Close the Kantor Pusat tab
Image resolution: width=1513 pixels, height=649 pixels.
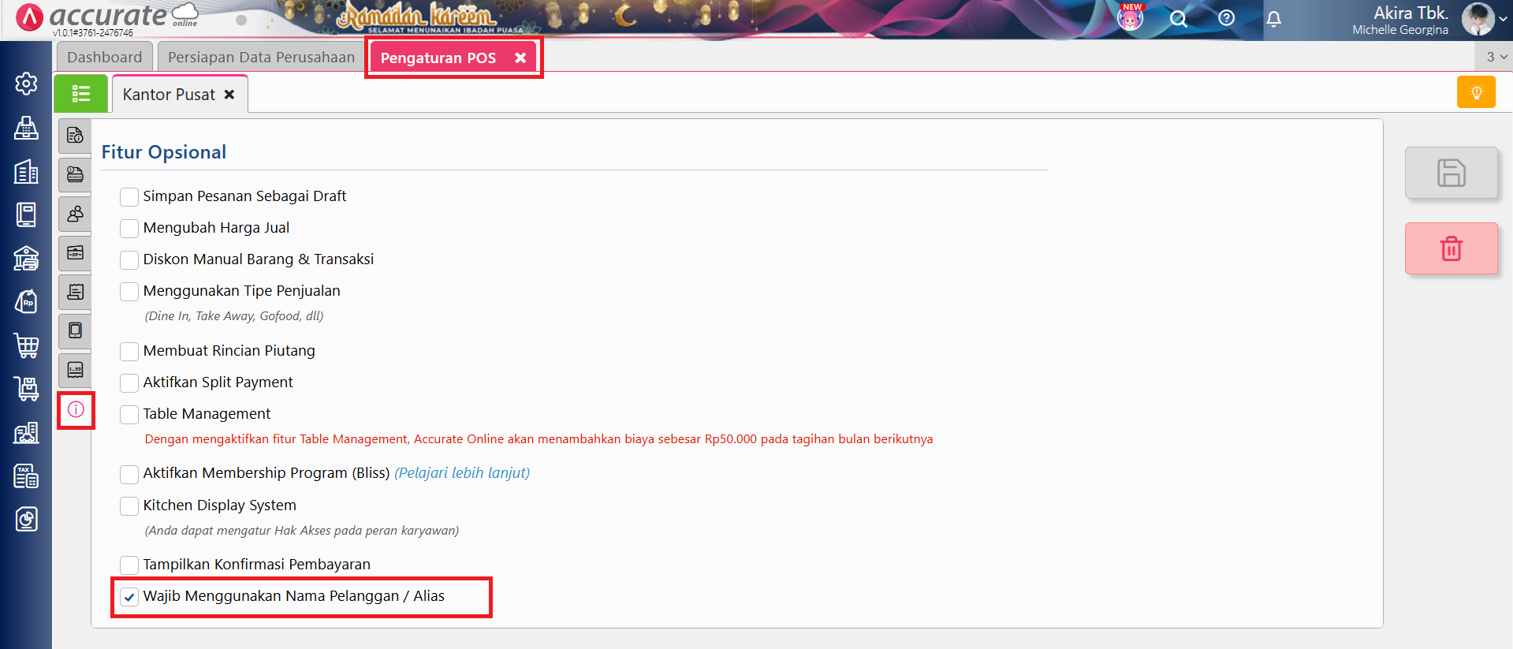coord(229,95)
